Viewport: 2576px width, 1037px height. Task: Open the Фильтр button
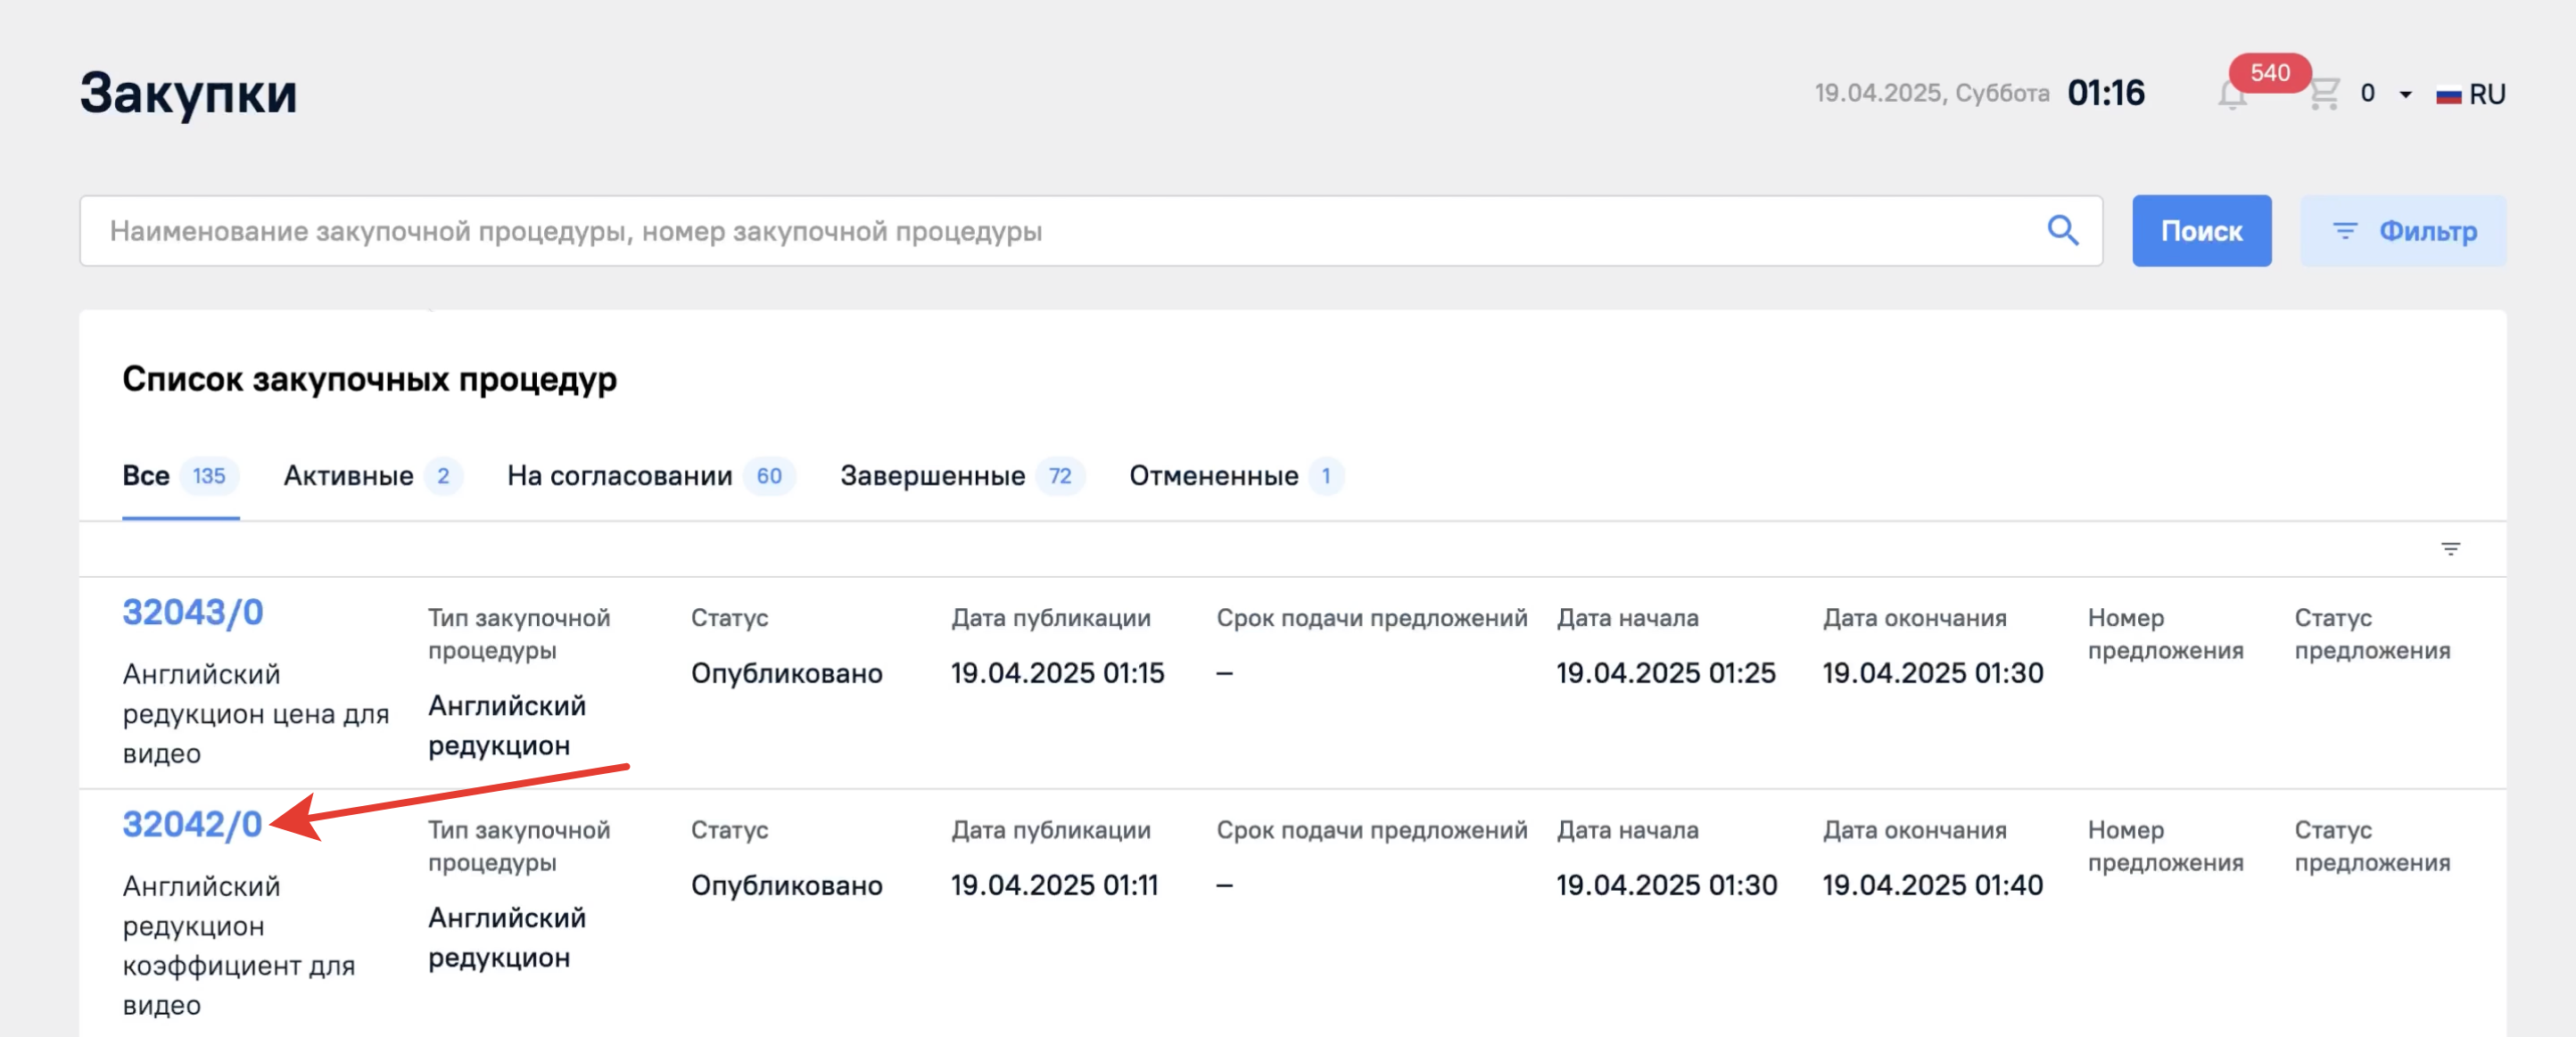point(2402,231)
